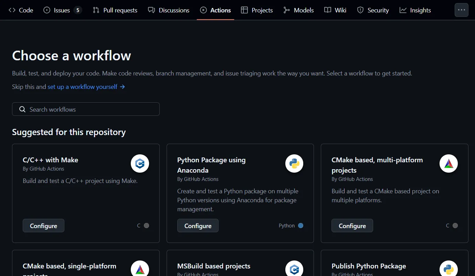Click the Python language color dot
This screenshot has width=475, height=276.
point(301,226)
